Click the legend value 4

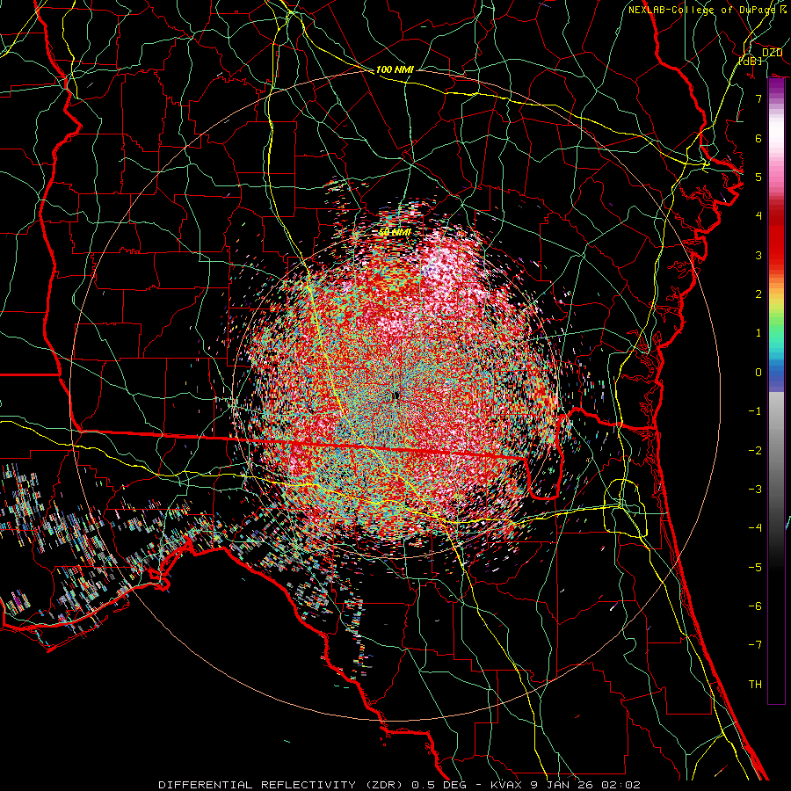[x=758, y=216]
